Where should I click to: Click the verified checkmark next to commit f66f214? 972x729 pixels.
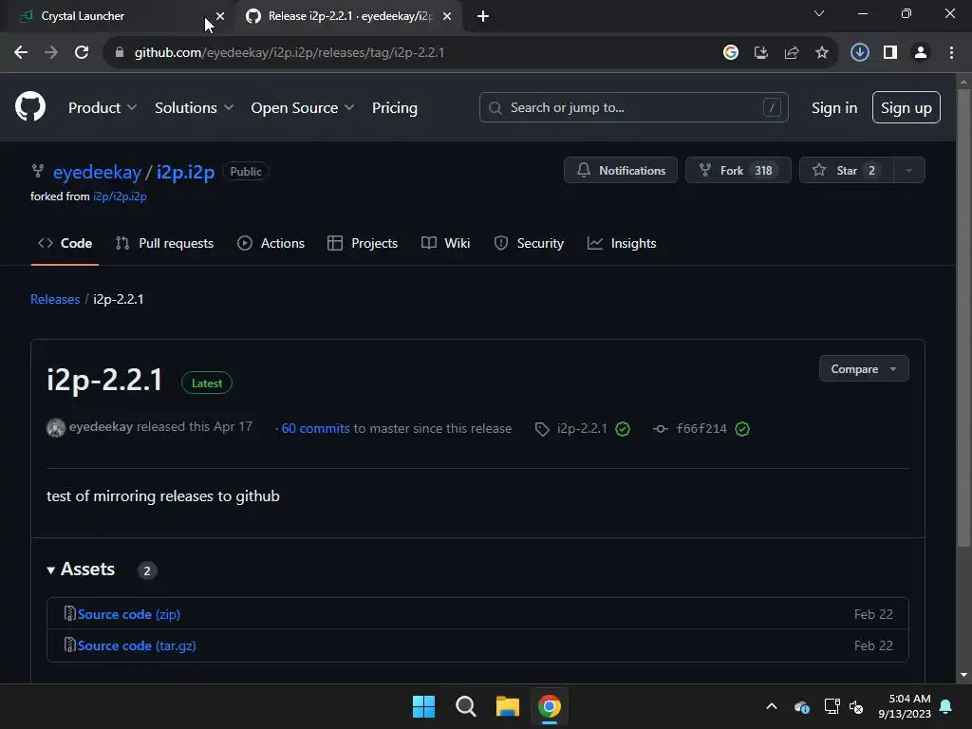(742, 429)
